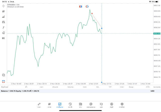Activate the crosshair tool
This screenshot has width=161, height=112.
tap(4, 6)
